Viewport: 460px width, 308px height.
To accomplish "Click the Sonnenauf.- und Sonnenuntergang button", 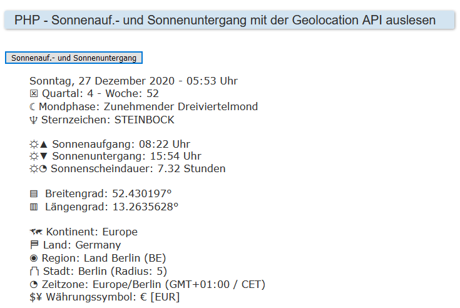I will [x=74, y=58].
